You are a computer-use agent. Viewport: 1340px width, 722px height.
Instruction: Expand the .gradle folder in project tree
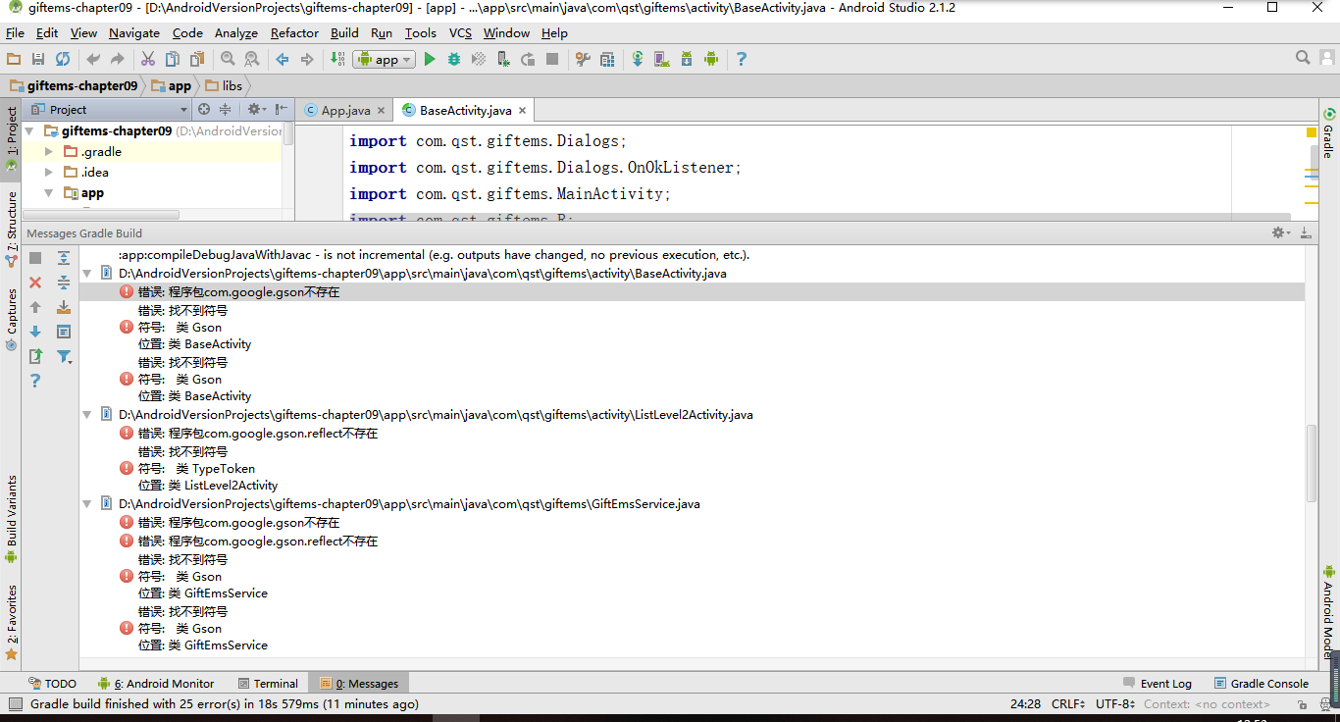(49, 152)
